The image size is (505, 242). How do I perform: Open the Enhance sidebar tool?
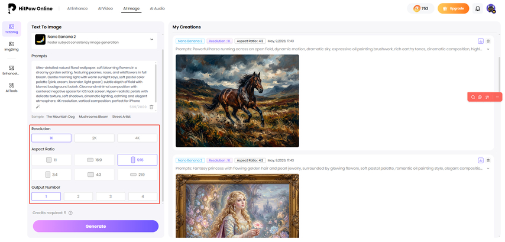tap(12, 70)
